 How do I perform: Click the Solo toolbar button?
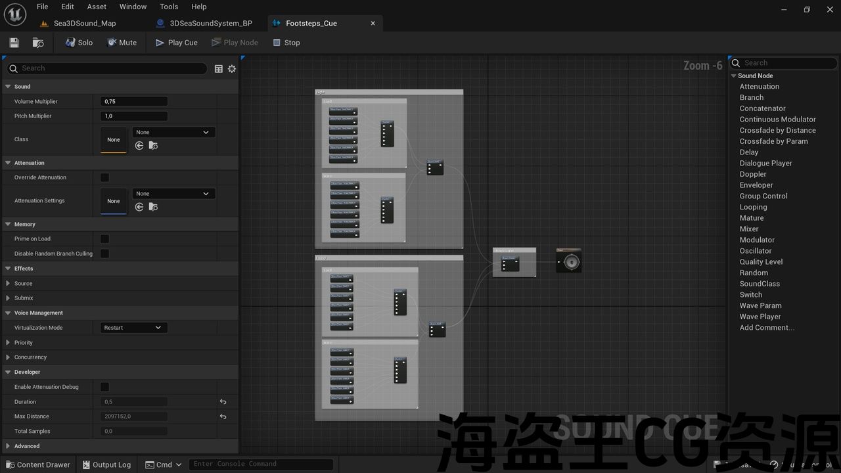click(79, 43)
